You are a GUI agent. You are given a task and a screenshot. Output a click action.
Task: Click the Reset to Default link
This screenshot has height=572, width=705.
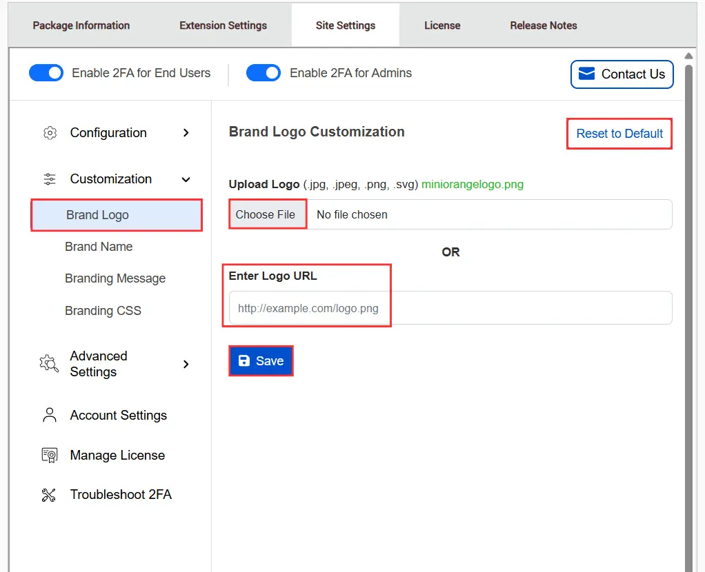(619, 134)
